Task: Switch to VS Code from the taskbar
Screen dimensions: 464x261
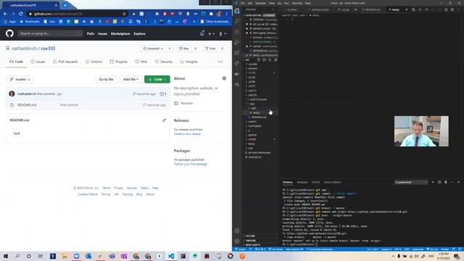Action: pos(171,256)
